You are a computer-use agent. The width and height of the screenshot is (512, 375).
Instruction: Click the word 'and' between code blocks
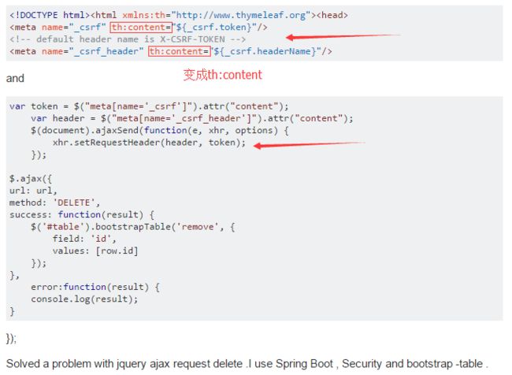click(15, 79)
